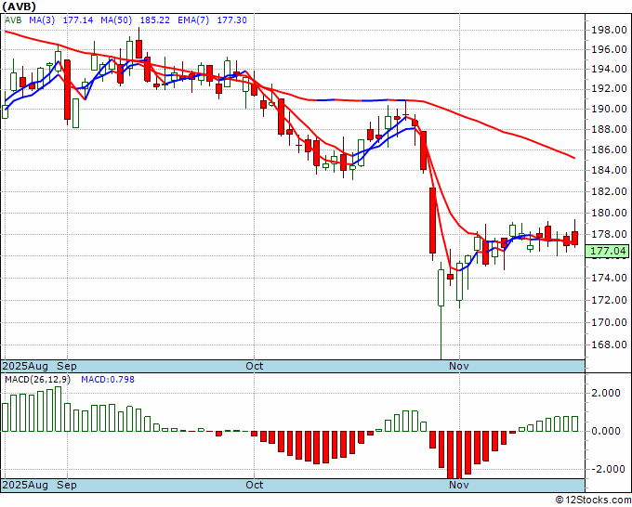Screen dimensions: 632x507
Task: Click the MA(3) legend label
Action: (x=42, y=20)
